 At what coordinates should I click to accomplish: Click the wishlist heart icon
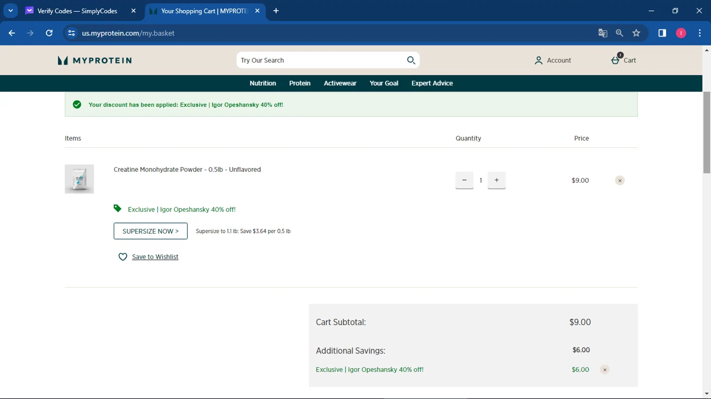point(123,257)
